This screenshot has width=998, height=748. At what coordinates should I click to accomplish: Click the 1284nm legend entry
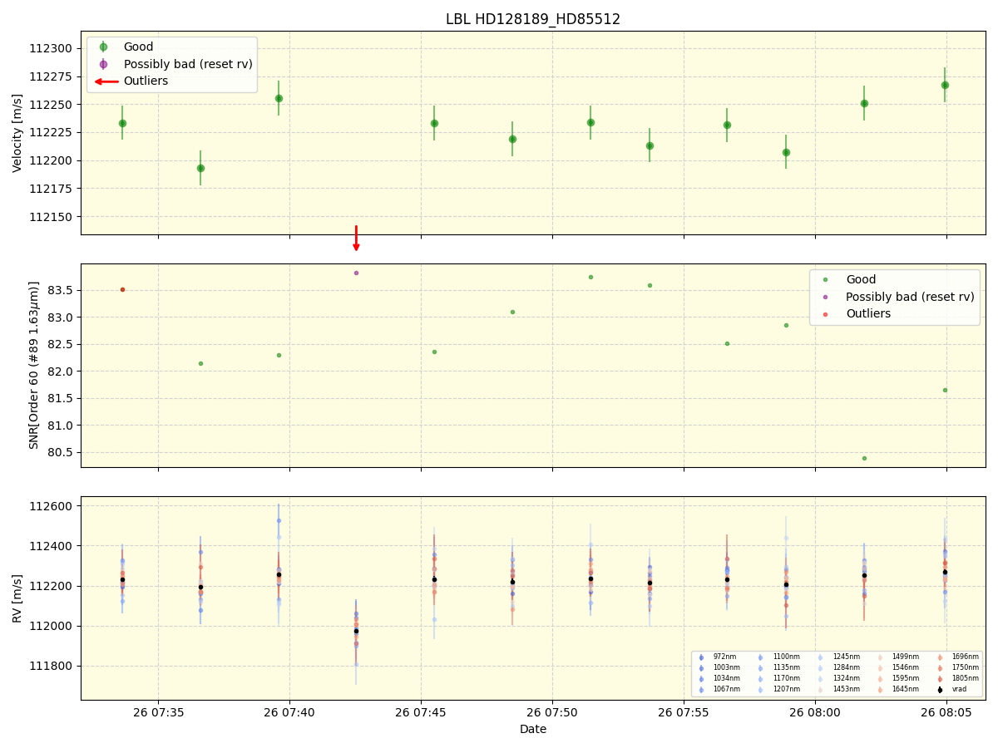[837, 668]
